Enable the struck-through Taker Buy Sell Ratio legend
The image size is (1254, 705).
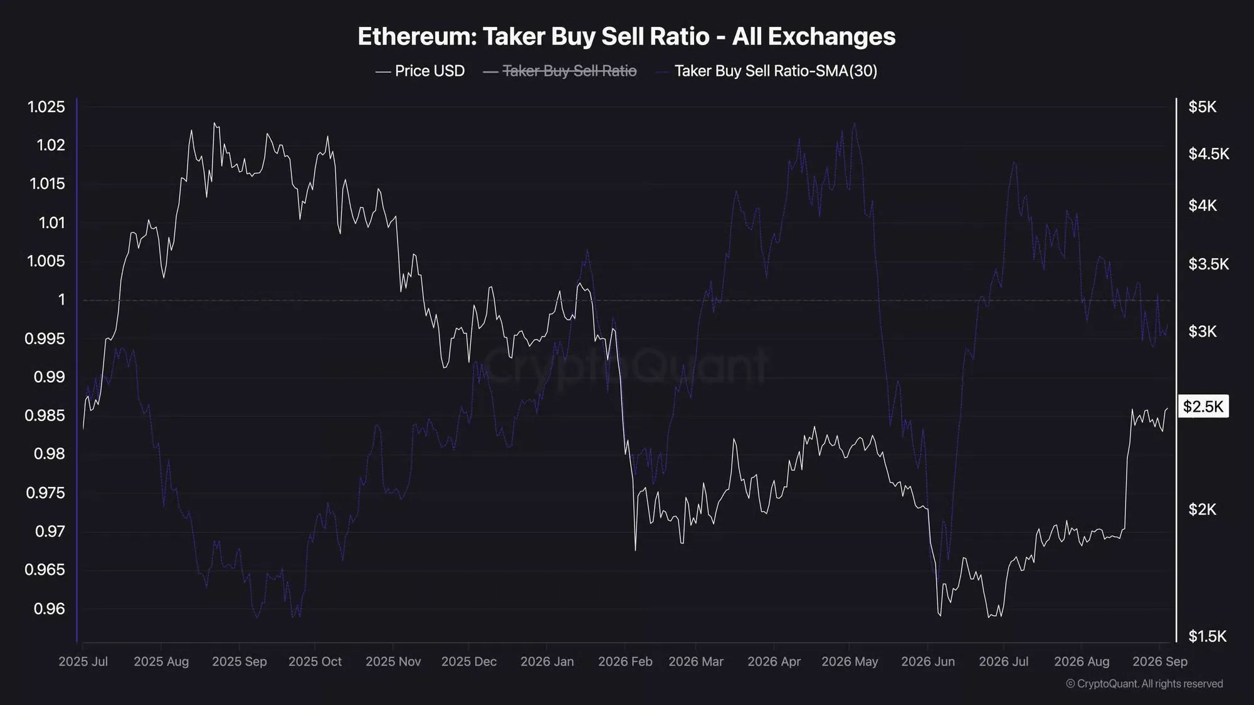(x=560, y=71)
